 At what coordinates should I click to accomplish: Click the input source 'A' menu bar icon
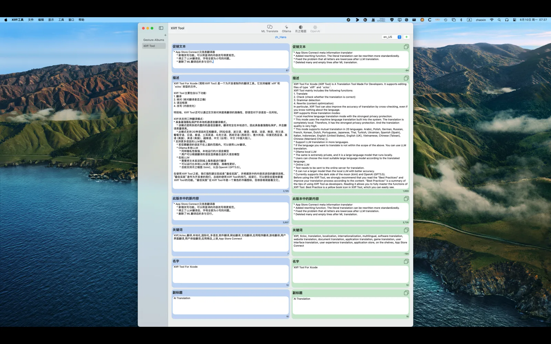point(469,20)
